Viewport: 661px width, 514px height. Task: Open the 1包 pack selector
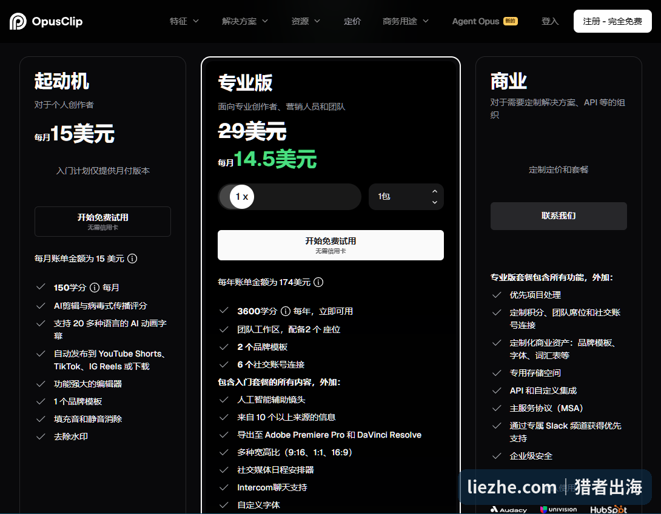[x=406, y=197]
